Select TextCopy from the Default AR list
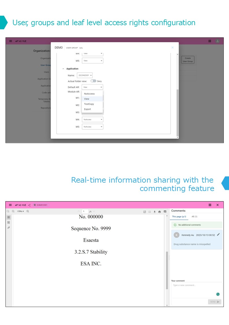The image size is (229, 325). (x=89, y=104)
